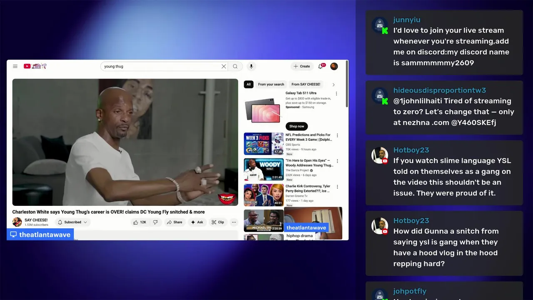Click the CBS Sports channel name
The height and width of the screenshot is (300, 533).
[293, 145]
